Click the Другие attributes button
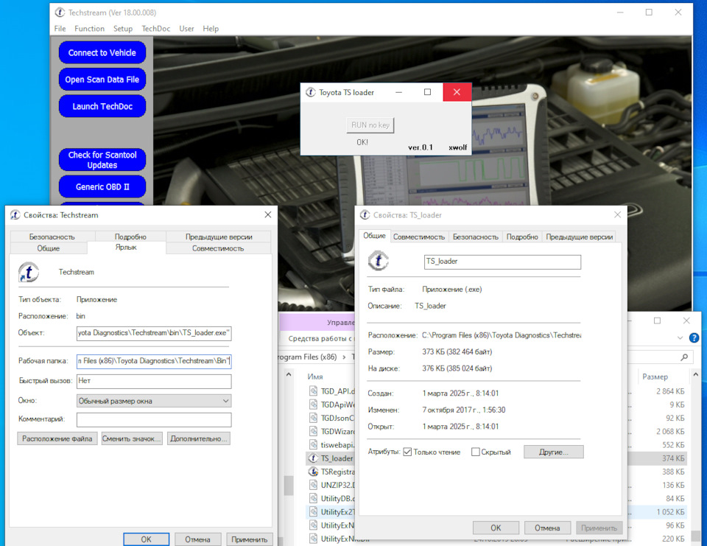Viewport: 707px width, 546px height. pyautogui.click(x=554, y=452)
